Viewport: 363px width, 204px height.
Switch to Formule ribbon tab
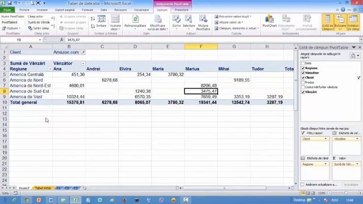click(87, 10)
